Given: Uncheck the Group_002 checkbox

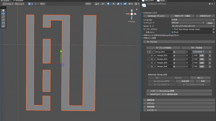Looking at the screenshot, I should (x=153, y=52).
